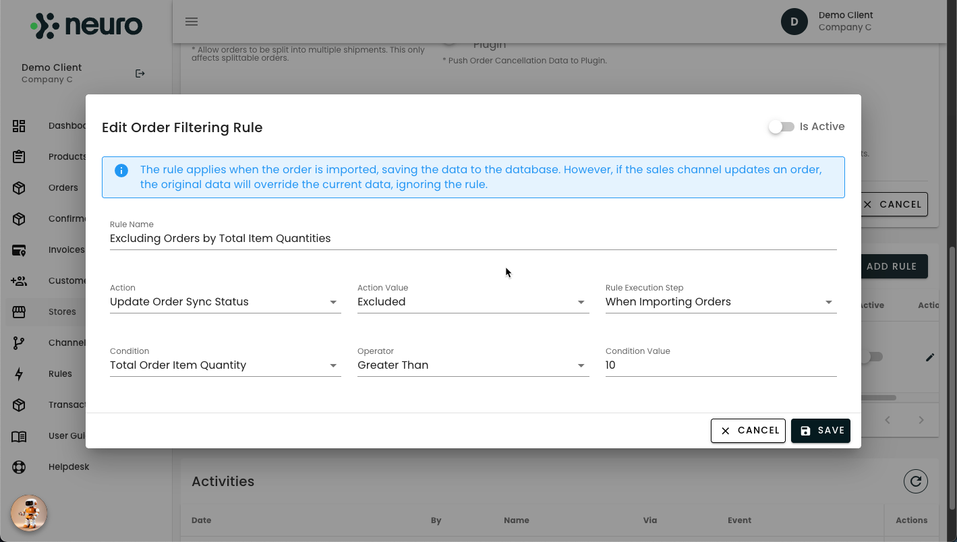Refresh the Activities list
957x542 pixels.
[916, 481]
